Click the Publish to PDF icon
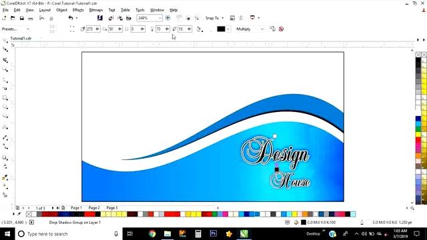The height and width of the screenshot is (240, 427). pos(129,18)
